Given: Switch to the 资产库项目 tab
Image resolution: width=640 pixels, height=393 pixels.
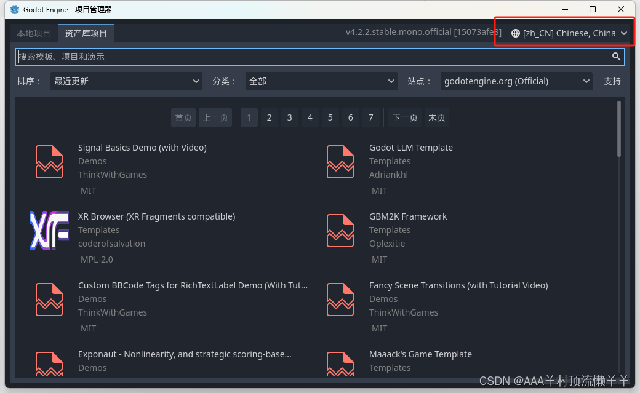Looking at the screenshot, I should click(x=86, y=33).
